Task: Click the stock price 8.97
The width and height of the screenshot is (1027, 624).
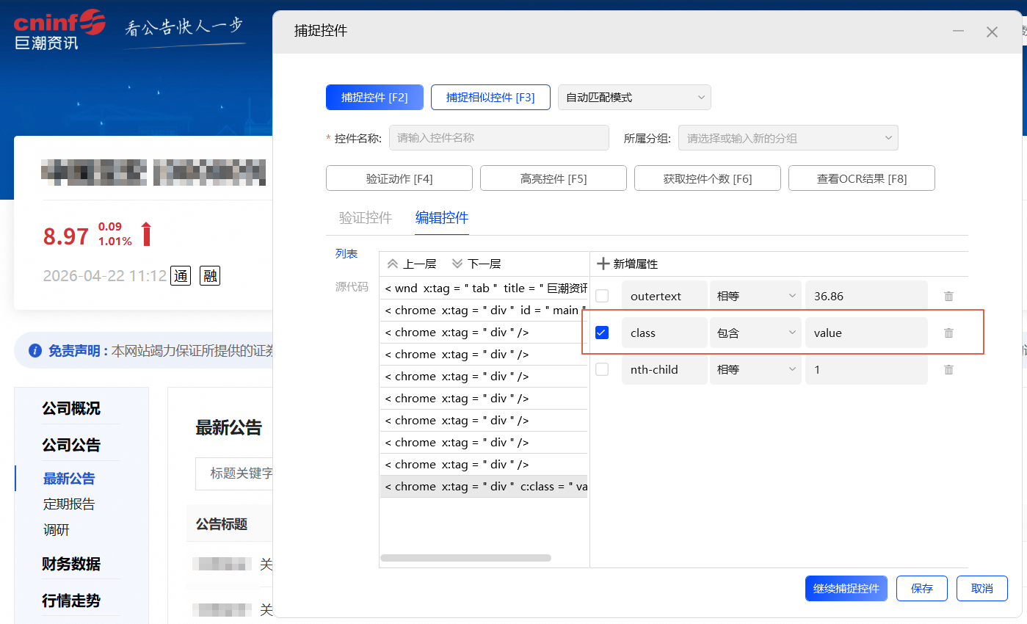Action: click(x=66, y=236)
